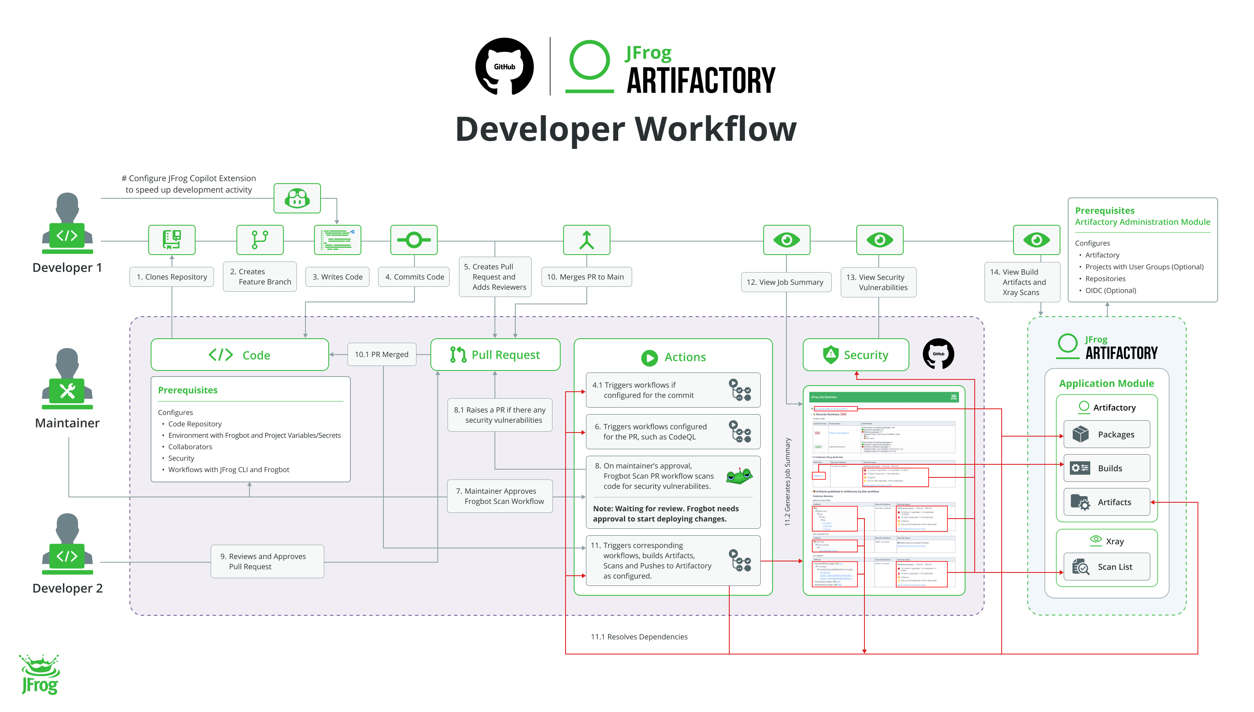The image size is (1254, 712).
Task: Toggle the eye icon above View Build Artifacts
Action: tap(1036, 240)
